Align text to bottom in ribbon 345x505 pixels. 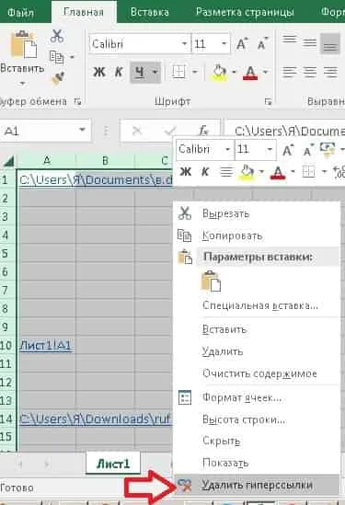tap(330, 44)
